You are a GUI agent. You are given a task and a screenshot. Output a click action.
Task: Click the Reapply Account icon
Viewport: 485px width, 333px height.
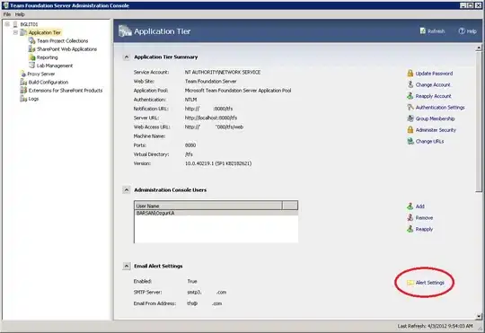tap(410, 96)
